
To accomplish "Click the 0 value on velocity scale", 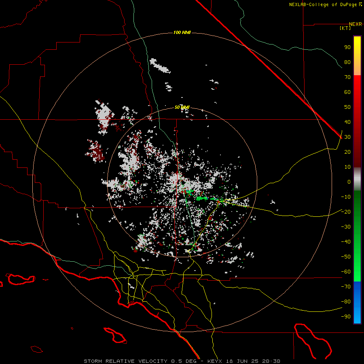I will [x=349, y=182].
